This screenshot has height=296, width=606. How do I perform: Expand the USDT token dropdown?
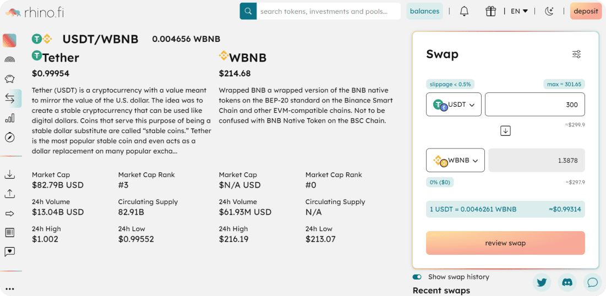click(454, 105)
